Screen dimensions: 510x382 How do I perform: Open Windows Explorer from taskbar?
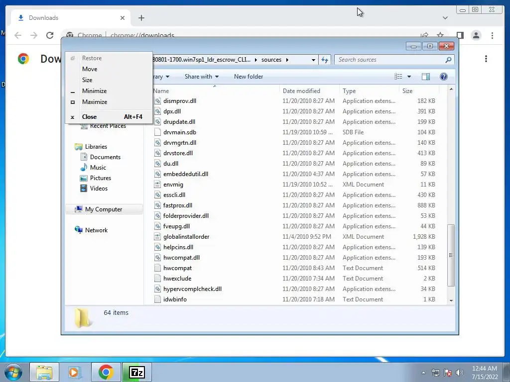(44, 372)
